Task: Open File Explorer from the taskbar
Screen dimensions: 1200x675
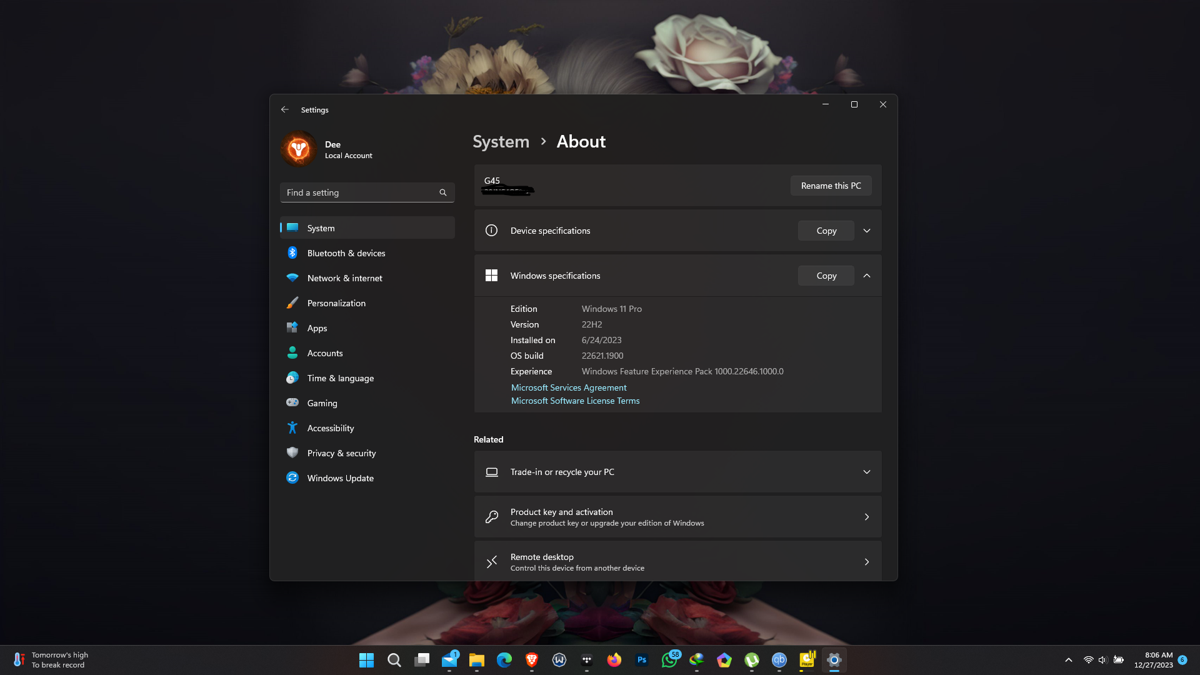Action: 477,660
